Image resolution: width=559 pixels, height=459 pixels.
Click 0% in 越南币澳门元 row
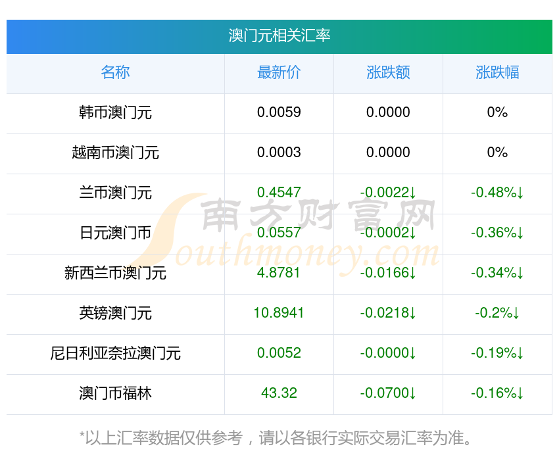(x=497, y=153)
